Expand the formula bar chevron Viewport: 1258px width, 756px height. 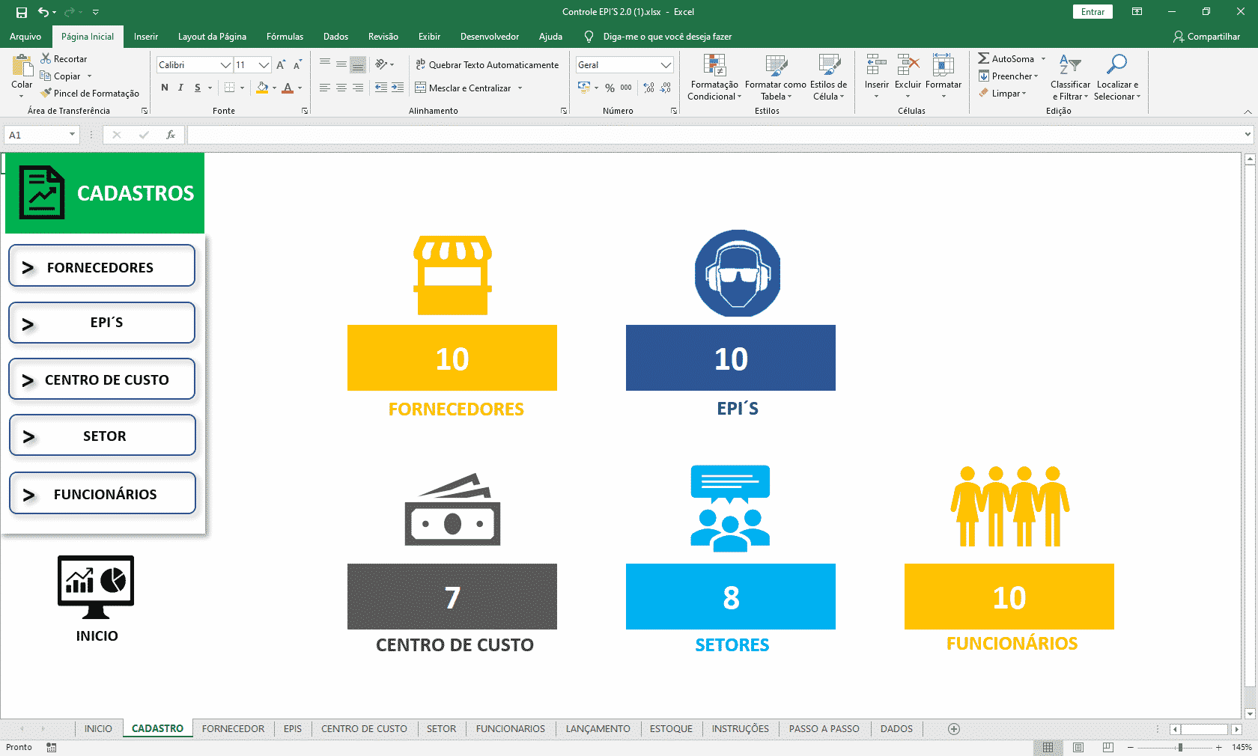click(1248, 135)
